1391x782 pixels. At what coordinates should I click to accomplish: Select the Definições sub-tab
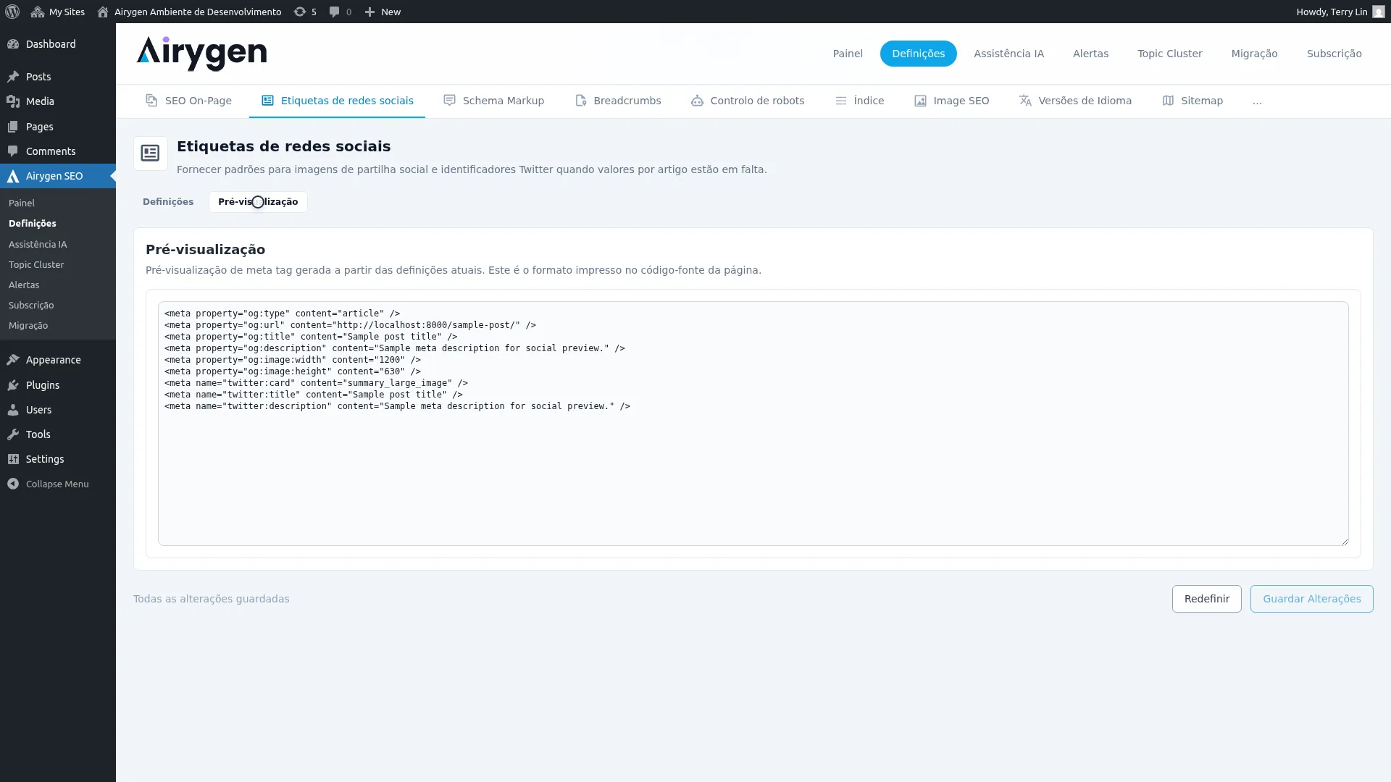168,202
